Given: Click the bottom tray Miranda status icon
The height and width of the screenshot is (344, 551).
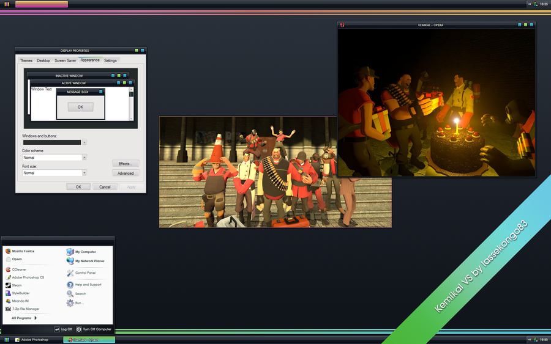Looking at the screenshot, I should [536, 340].
